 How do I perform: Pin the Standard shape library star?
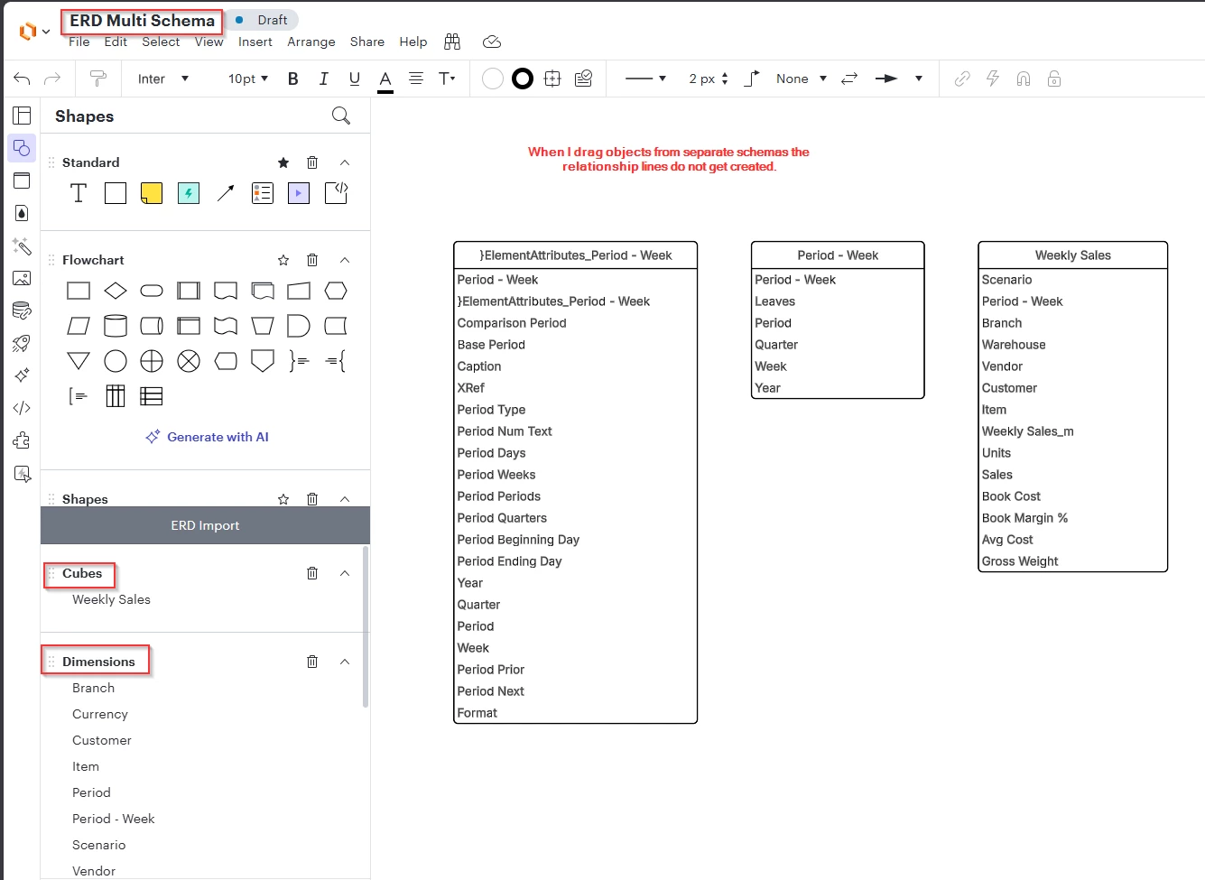(283, 162)
